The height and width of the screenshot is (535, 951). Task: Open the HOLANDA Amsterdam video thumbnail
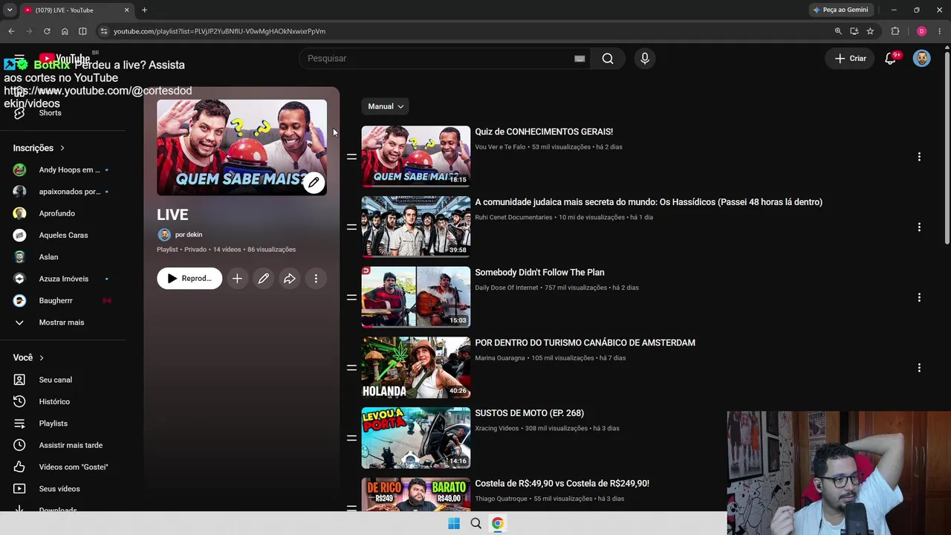416,368
